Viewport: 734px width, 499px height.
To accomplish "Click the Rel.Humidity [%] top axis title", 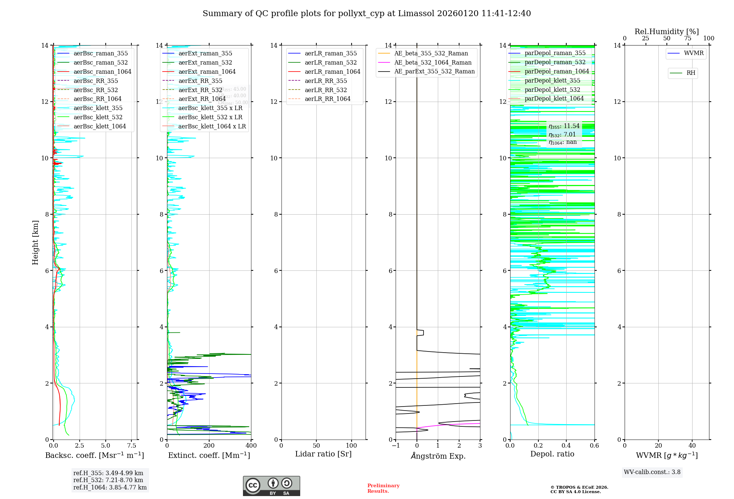I will point(666,32).
